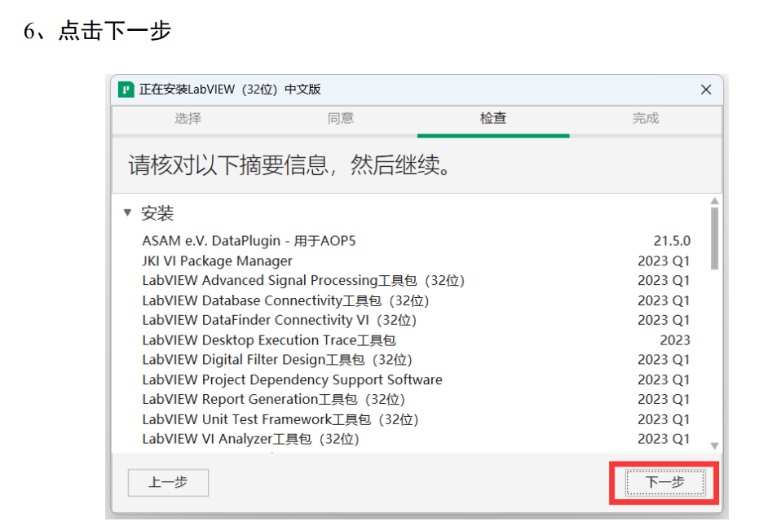Select the ASAM e.V. DataPlugin row
Viewport: 781px width, 530px height.
[x=416, y=241]
